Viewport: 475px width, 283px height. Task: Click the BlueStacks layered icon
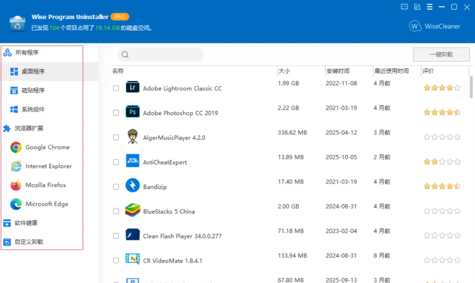pos(132,210)
